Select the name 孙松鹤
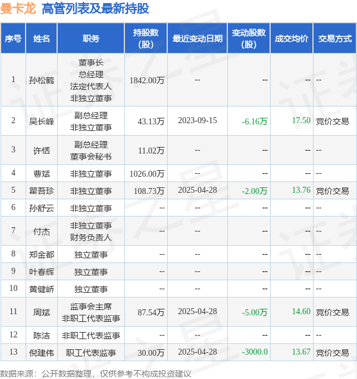The height and width of the screenshot is (379, 357). click(41, 80)
